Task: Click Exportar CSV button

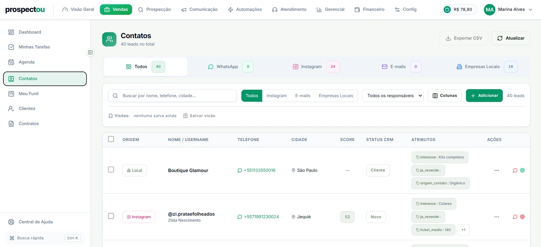Action: tap(464, 38)
